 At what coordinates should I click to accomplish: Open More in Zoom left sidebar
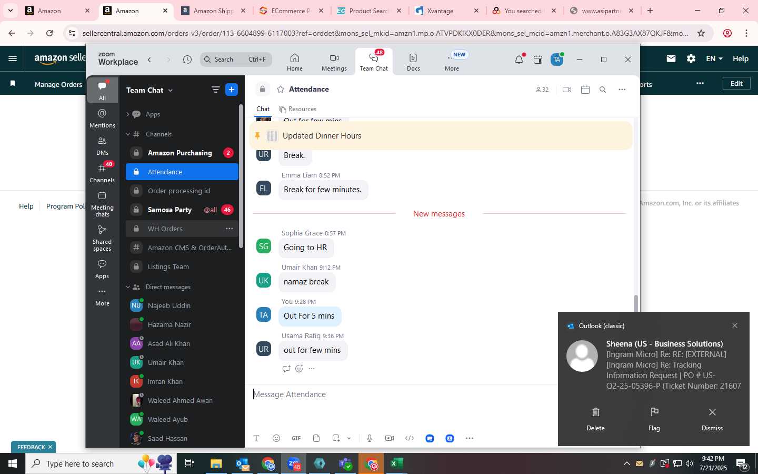[102, 297]
